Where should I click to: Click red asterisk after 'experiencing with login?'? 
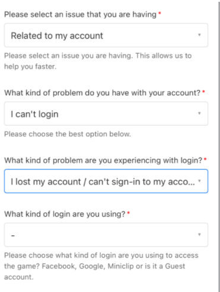[205, 159]
